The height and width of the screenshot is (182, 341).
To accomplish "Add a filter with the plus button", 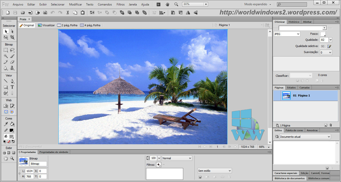I will coord(159,164).
